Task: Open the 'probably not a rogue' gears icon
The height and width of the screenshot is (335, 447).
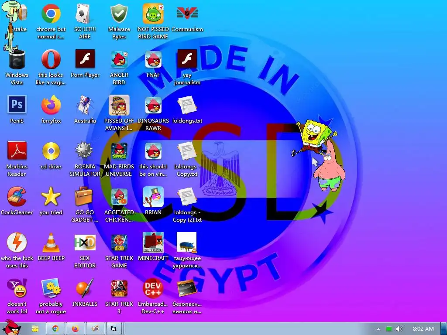Action: (51, 288)
